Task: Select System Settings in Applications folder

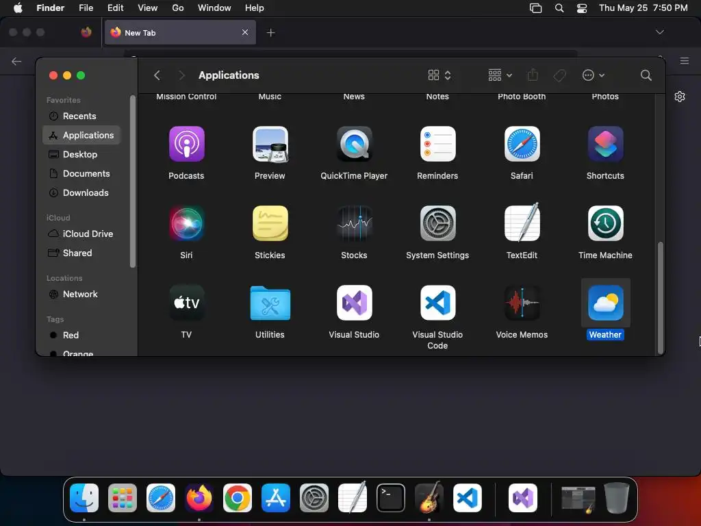Action: (x=437, y=223)
